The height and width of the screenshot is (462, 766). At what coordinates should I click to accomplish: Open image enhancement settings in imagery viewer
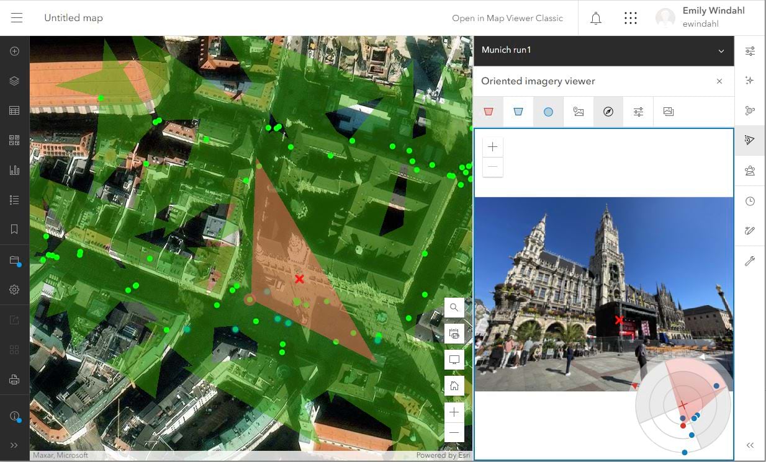pyautogui.click(x=638, y=112)
